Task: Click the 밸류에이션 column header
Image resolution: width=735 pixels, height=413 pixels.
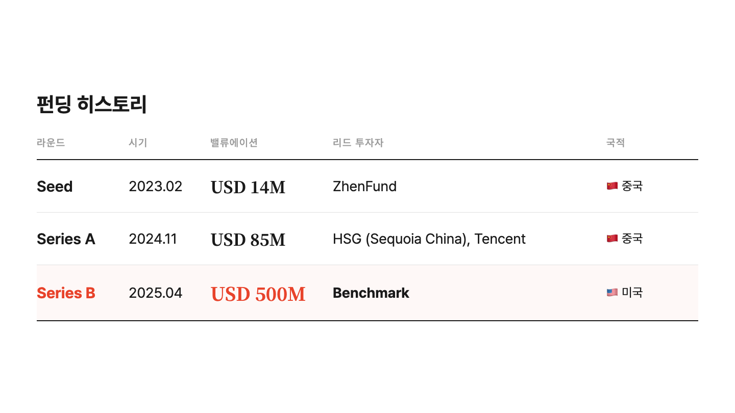Action: tap(234, 143)
